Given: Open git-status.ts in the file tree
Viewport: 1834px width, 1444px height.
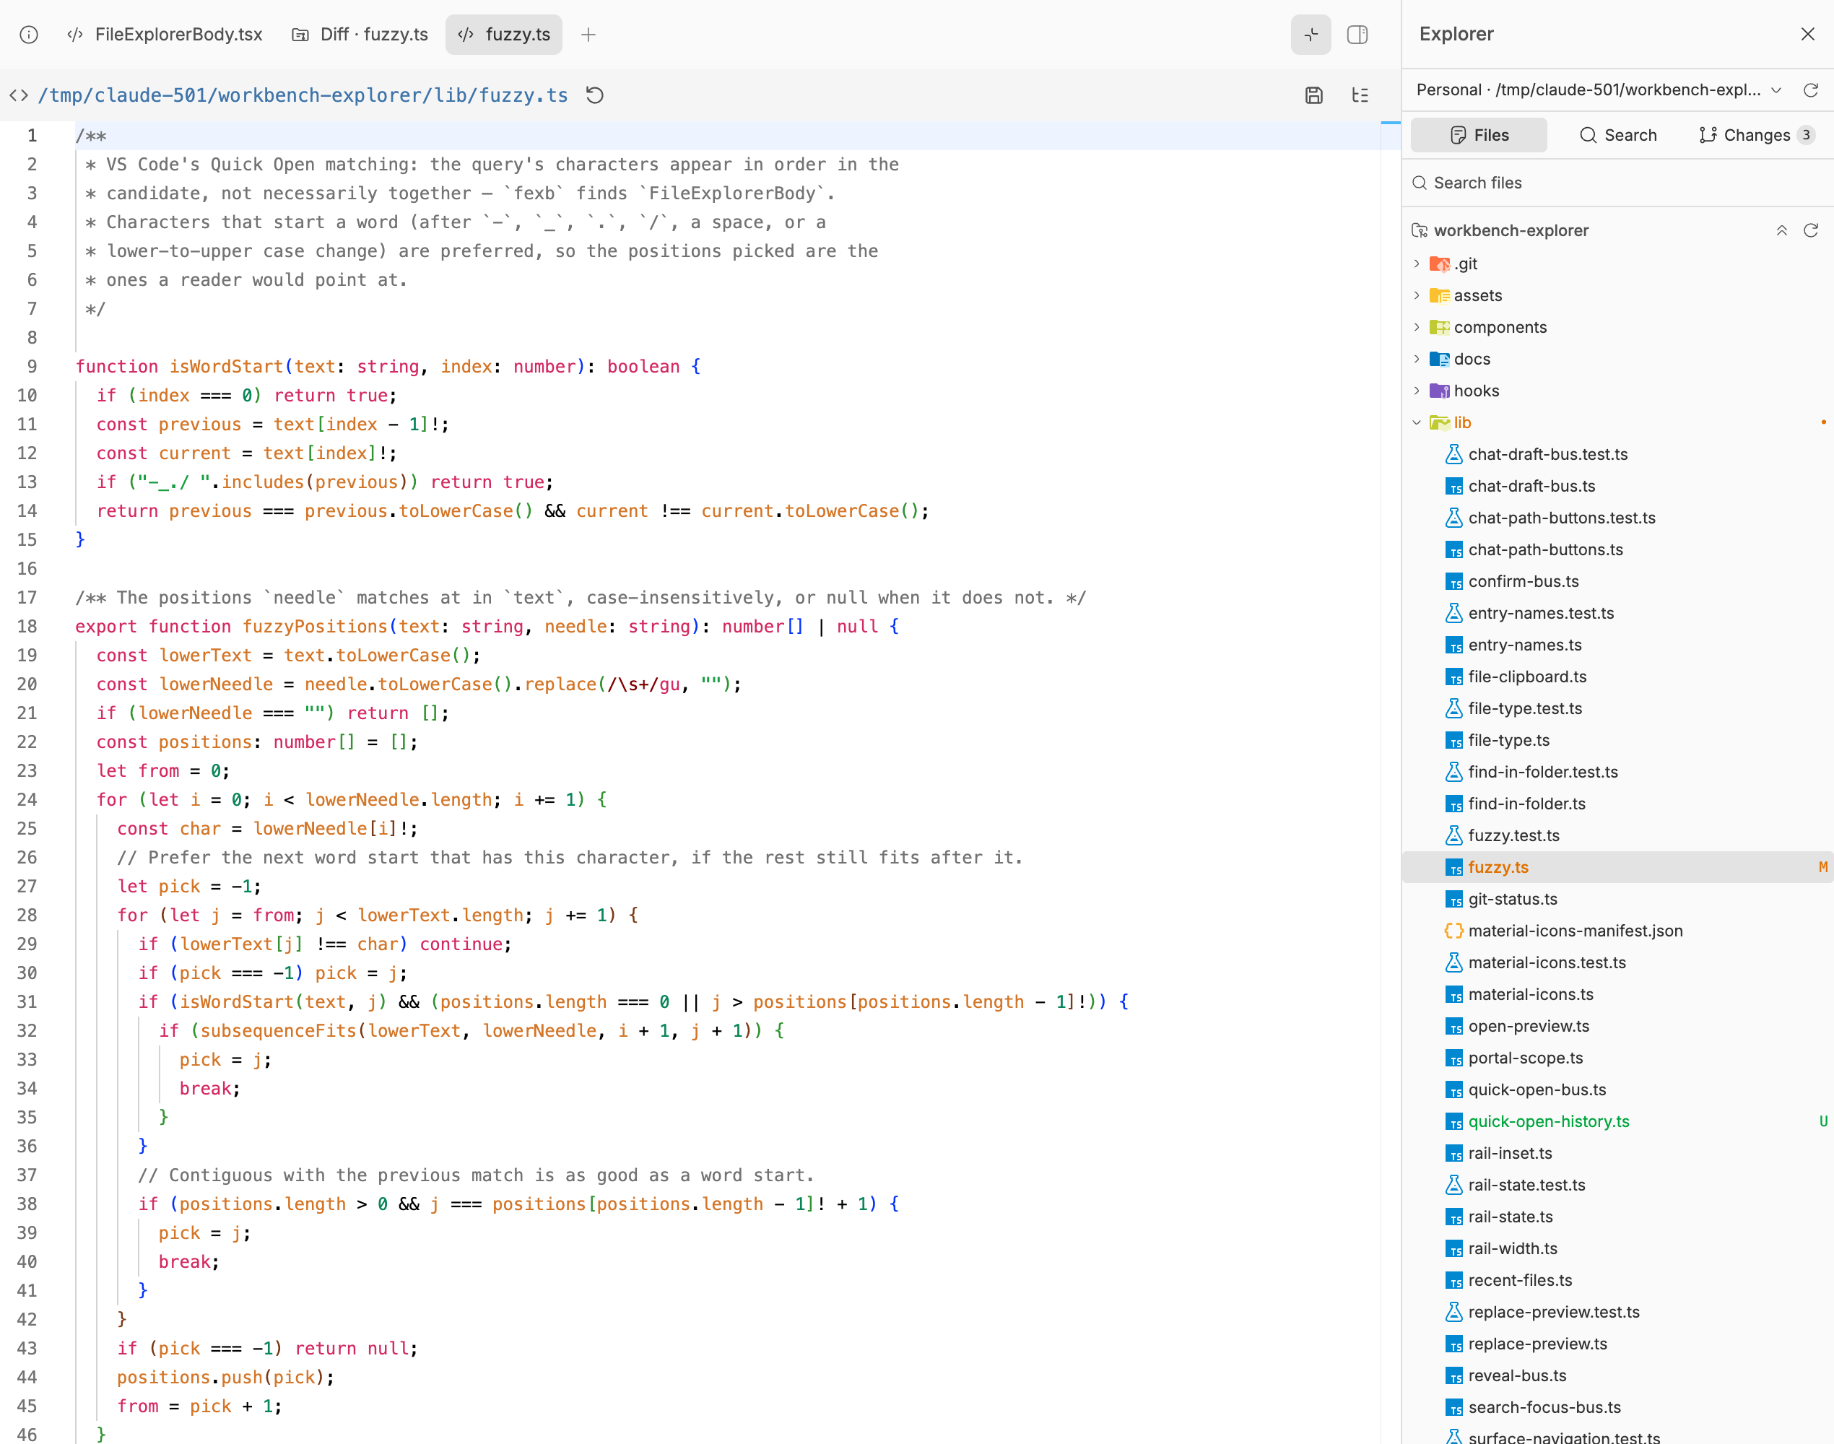Looking at the screenshot, I should click(x=1617, y=899).
